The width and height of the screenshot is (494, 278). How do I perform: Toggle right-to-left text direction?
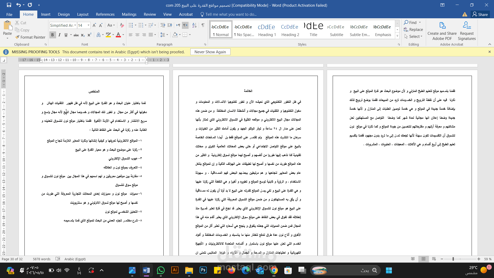pos(185,25)
